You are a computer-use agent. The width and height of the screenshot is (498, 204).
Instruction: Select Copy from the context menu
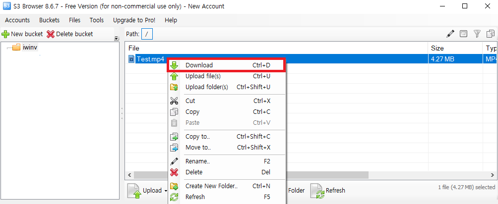227,112
